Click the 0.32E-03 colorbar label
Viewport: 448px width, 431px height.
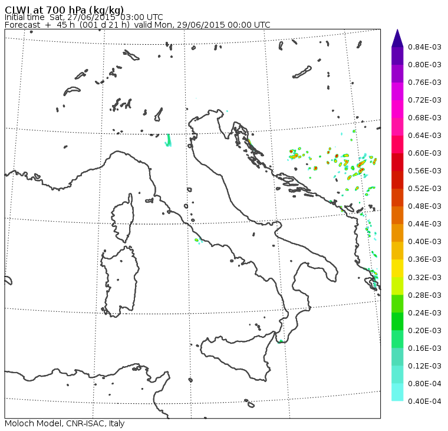click(x=424, y=278)
